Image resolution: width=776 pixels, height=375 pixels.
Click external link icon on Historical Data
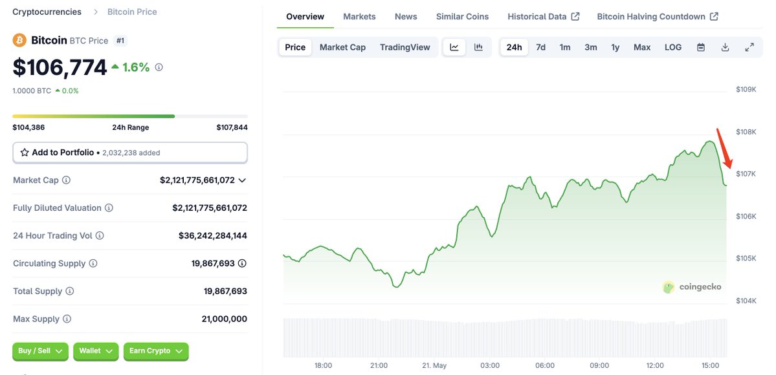pyautogui.click(x=575, y=16)
